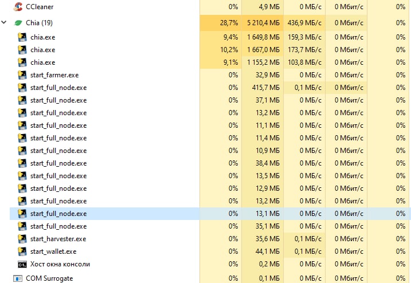Viewport: 411px width, 283px height.
Task: Click icon of start_full_node.exe using 415,7 МБ
Action: click(x=22, y=88)
